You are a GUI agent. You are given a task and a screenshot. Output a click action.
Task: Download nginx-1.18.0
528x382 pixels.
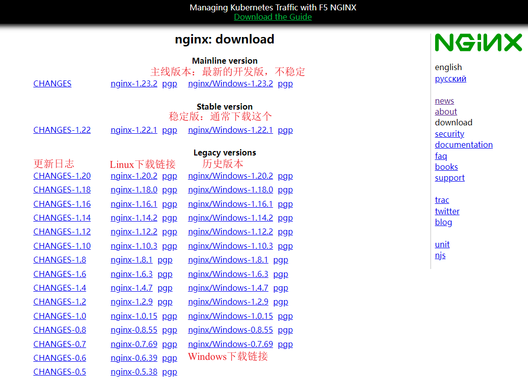(x=134, y=190)
